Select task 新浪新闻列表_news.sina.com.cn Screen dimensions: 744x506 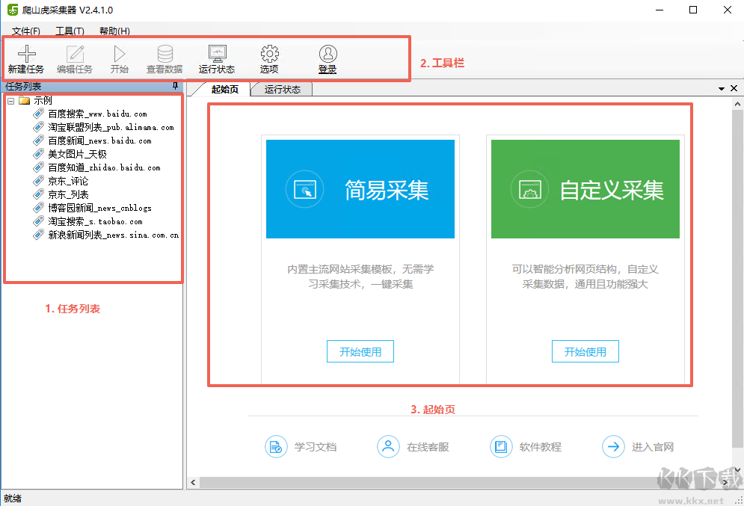[114, 235]
